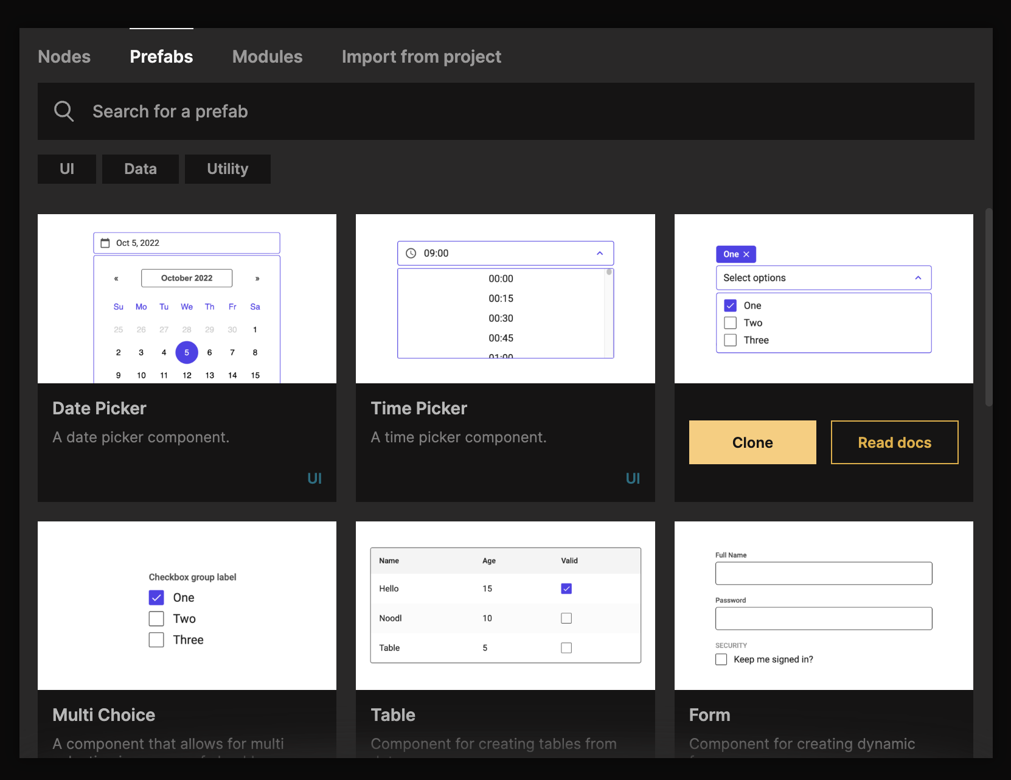
Task: Switch to the Modules tab
Action: point(267,57)
